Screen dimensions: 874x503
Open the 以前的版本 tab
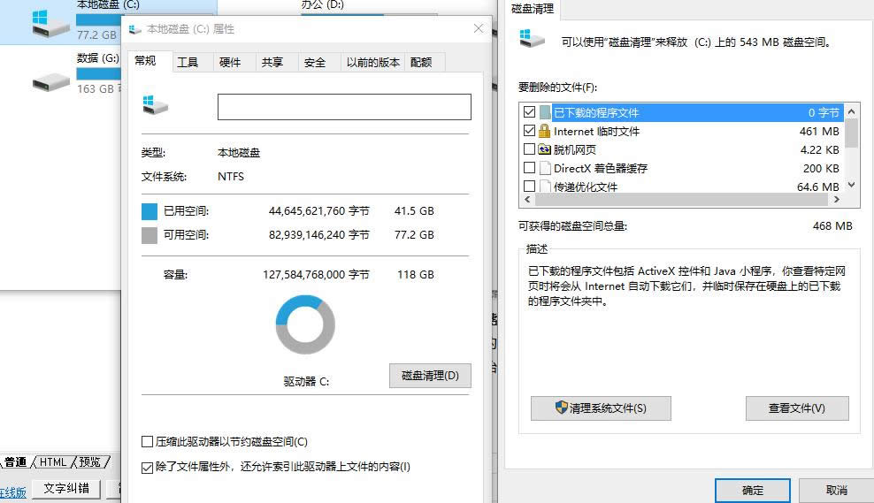[x=372, y=62]
